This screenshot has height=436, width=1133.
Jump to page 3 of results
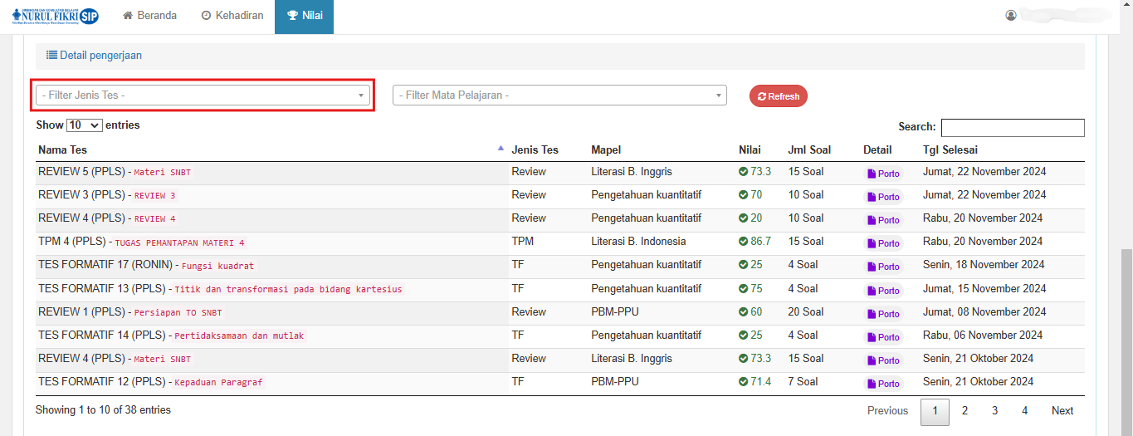(x=994, y=411)
